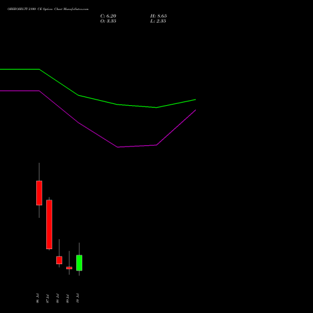Click the tiny red candlestick for 09 Jul
The image size is (313, 313).
(69, 268)
